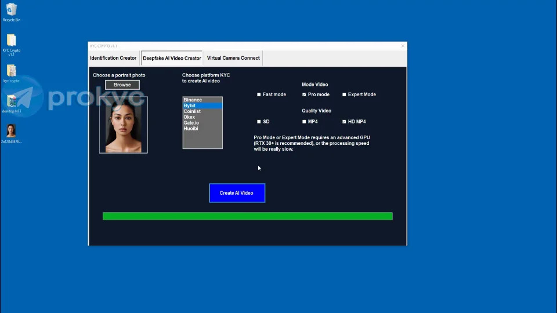Select the highlighted Bybit list entry

pos(202,105)
